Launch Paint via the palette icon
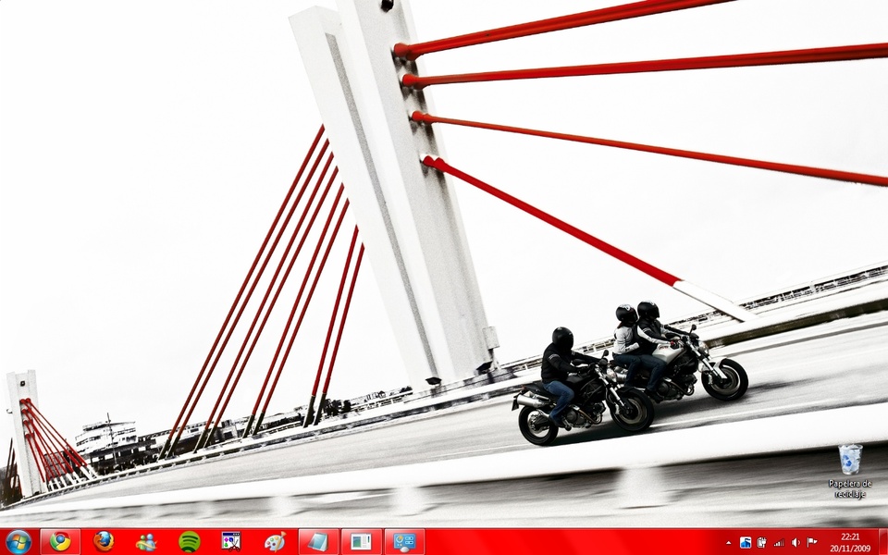 (x=275, y=541)
